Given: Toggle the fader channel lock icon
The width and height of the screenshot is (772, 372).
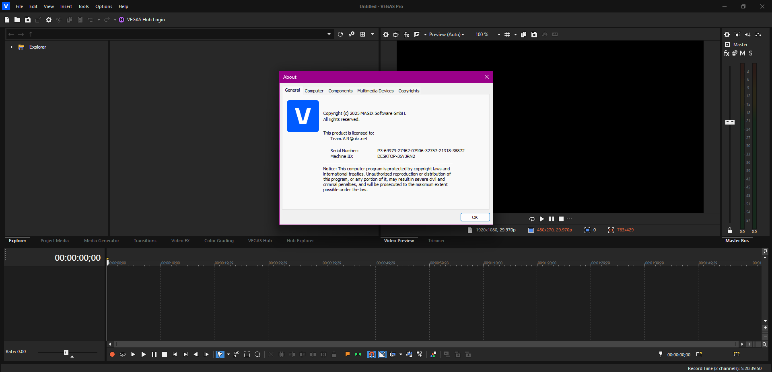Looking at the screenshot, I should (730, 230).
